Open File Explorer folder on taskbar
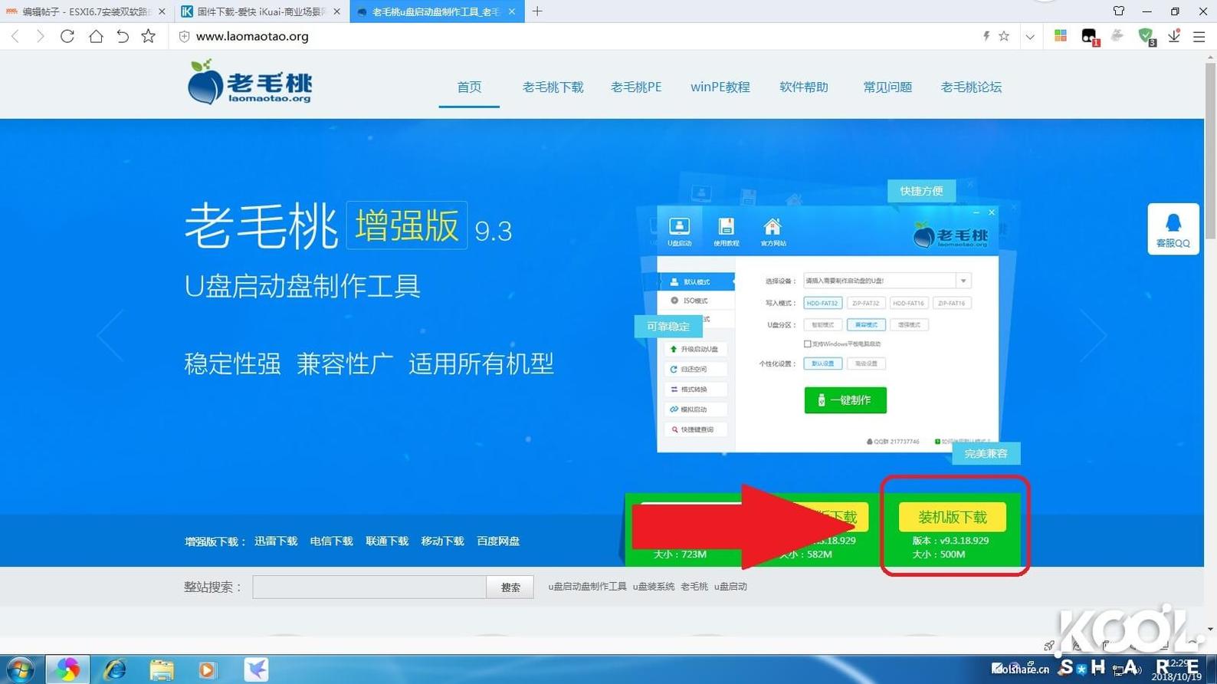Image resolution: width=1217 pixels, height=684 pixels. (x=161, y=669)
